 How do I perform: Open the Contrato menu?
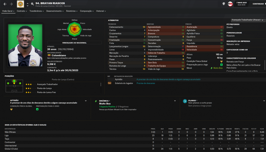22,11
